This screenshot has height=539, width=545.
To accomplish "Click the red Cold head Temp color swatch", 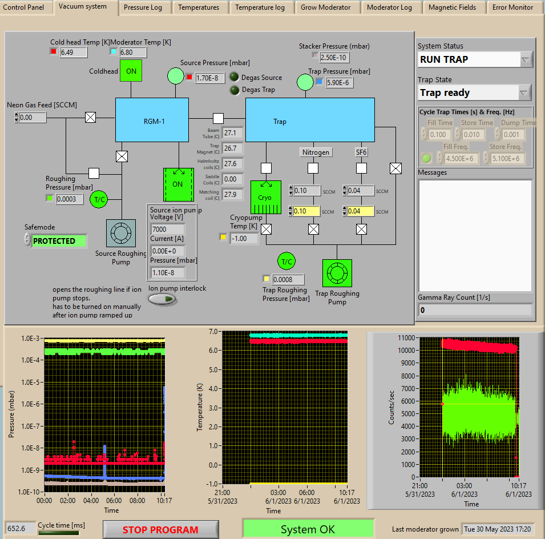I will (54, 52).
